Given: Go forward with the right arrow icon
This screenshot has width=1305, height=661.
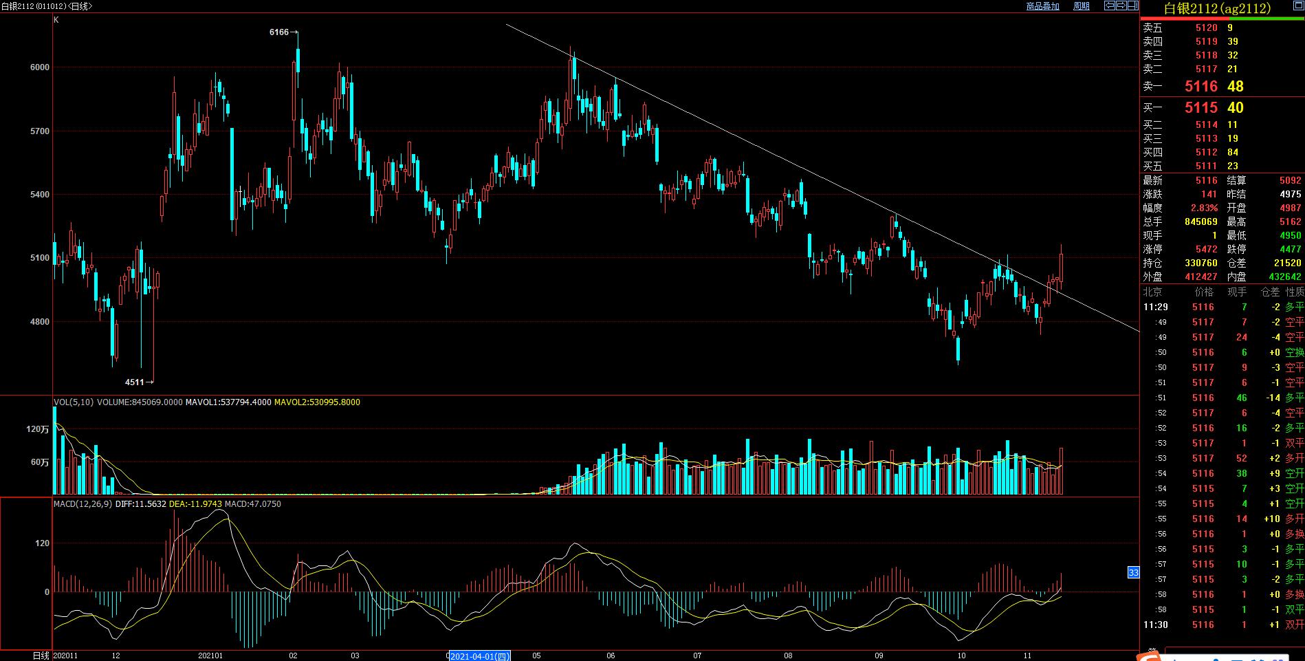Looking at the screenshot, I should click(x=1121, y=6).
